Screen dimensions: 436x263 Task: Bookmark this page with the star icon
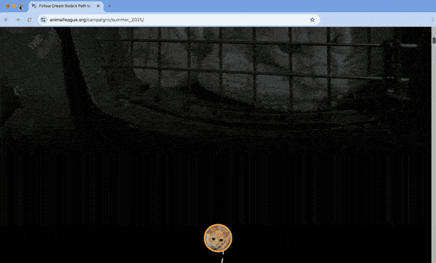pyautogui.click(x=312, y=20)
